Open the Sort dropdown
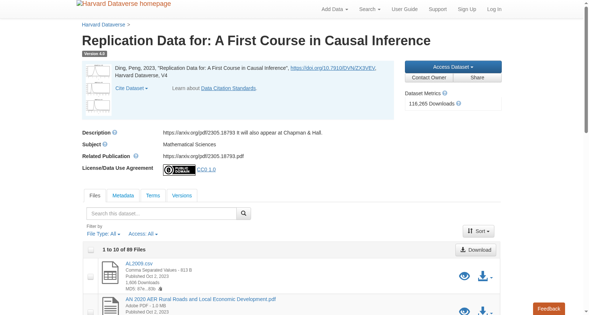 point(478,231)
